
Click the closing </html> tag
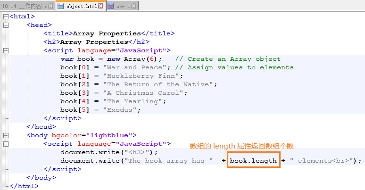(x=25, y=186)
